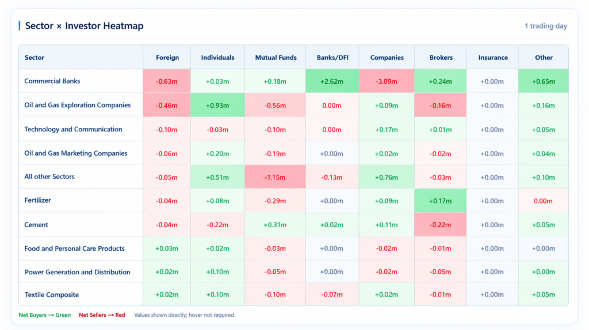589x330 pixels.
Task: Click the -3.09m Companies cell
Action: pyautogui.click(x=387, y=81)
